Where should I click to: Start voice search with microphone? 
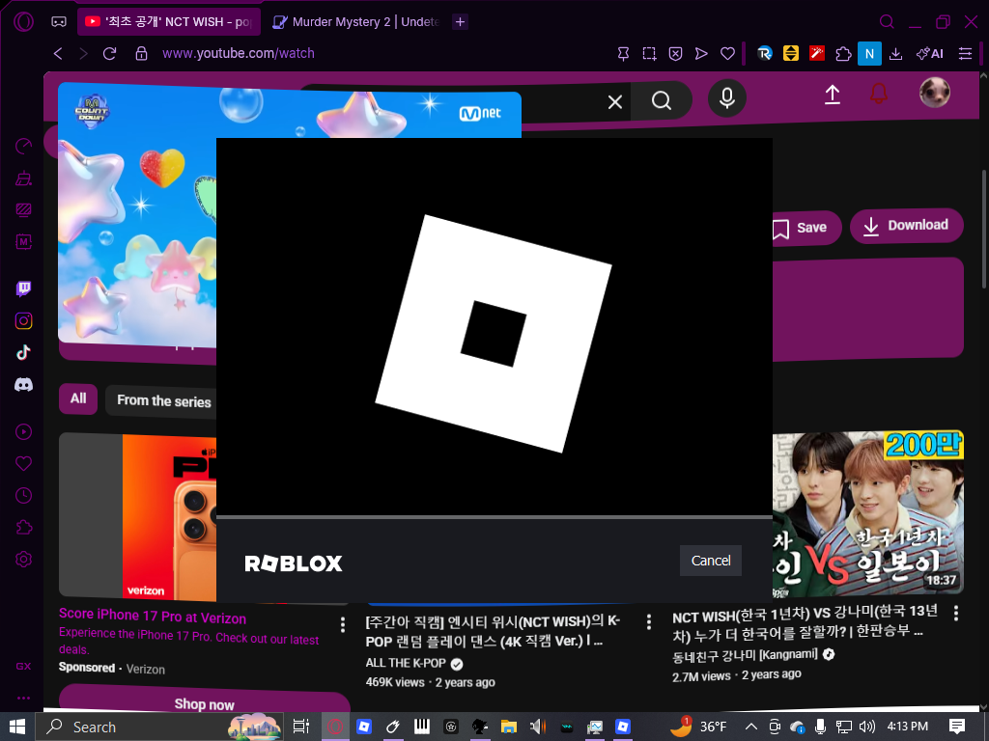726,98
